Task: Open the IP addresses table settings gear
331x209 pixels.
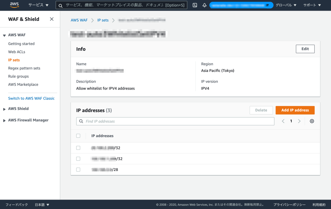Action: [x=312, y=121]
